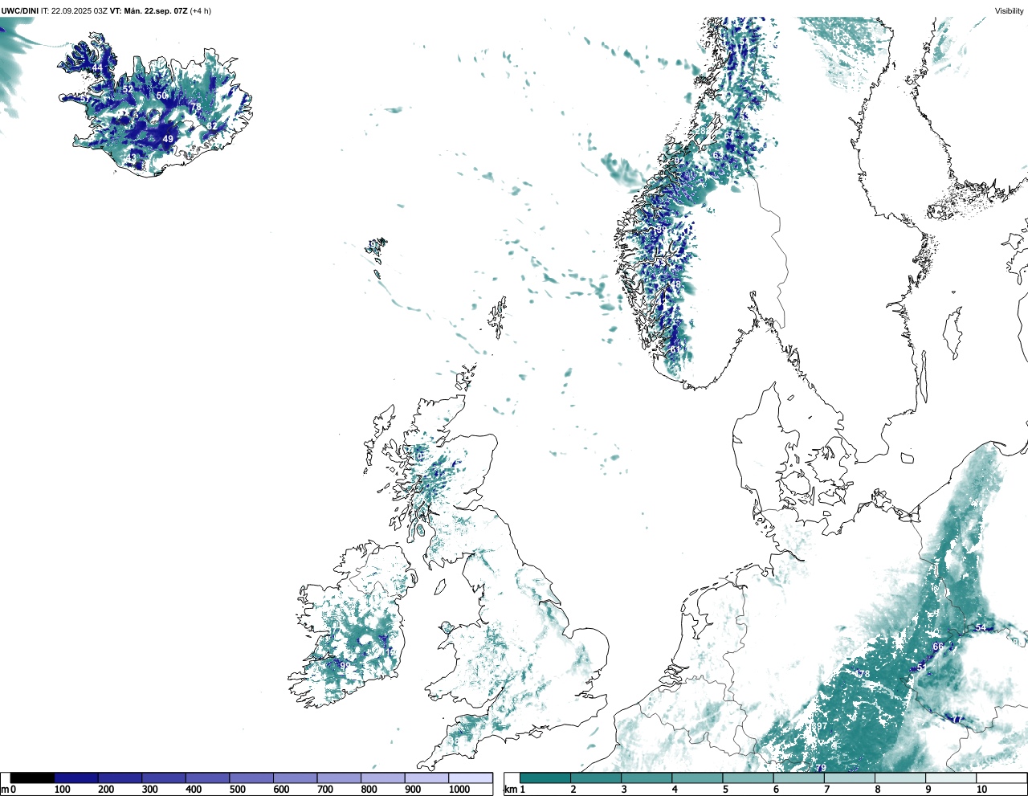This screenshot has width=1028, height=796.
Task: Select the 9–10 km legend swatch
Action: tap(950, 778)
